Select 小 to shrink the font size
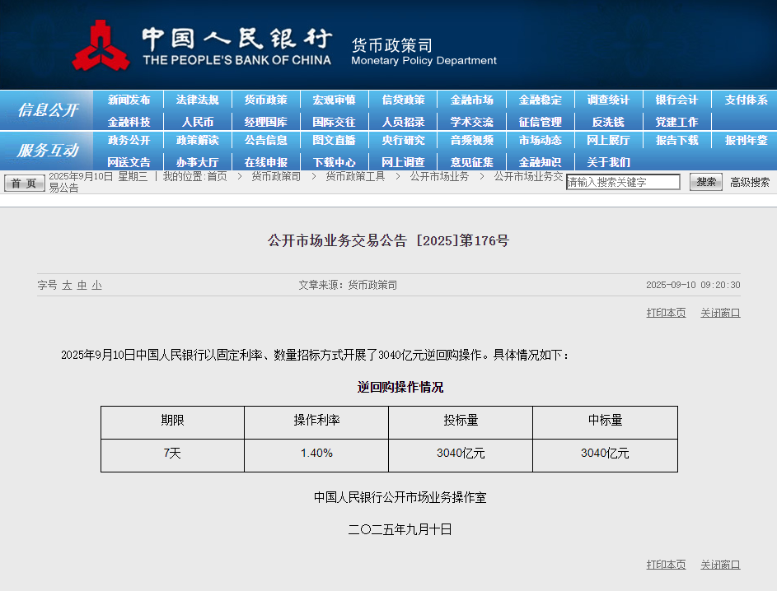Image resolution: width=777 pixels, height=591 pixels. [96, 285]
